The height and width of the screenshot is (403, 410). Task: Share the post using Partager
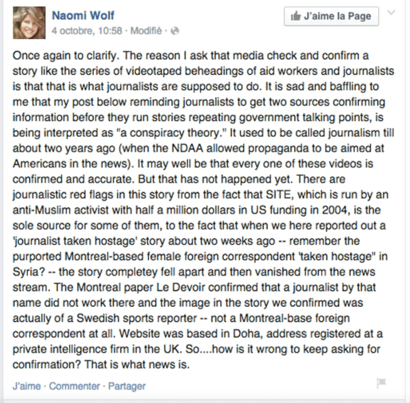pyautogui.click(x=127, y=386)
